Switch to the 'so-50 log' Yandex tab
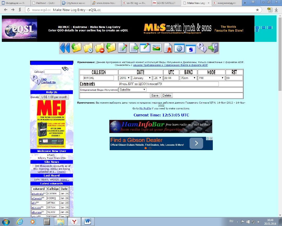Screen dimensions: 282x226 pos(136,3)
